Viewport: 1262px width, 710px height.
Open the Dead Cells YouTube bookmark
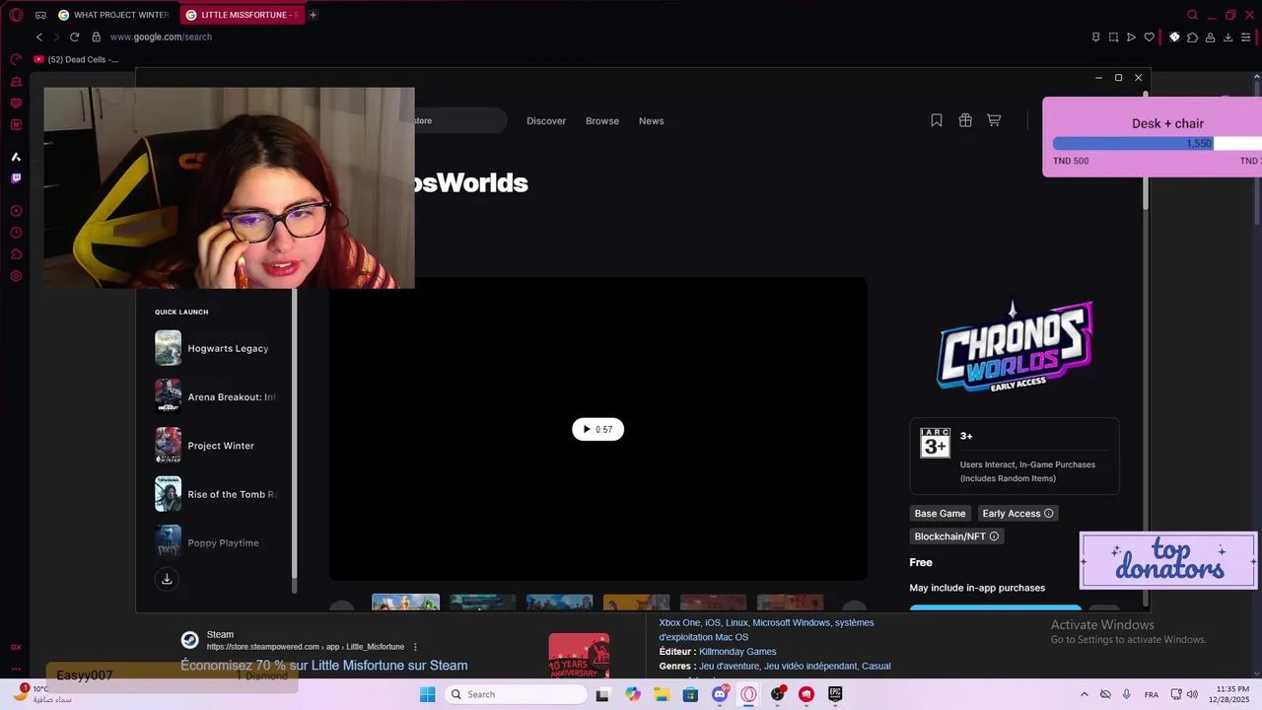point(76,59)
